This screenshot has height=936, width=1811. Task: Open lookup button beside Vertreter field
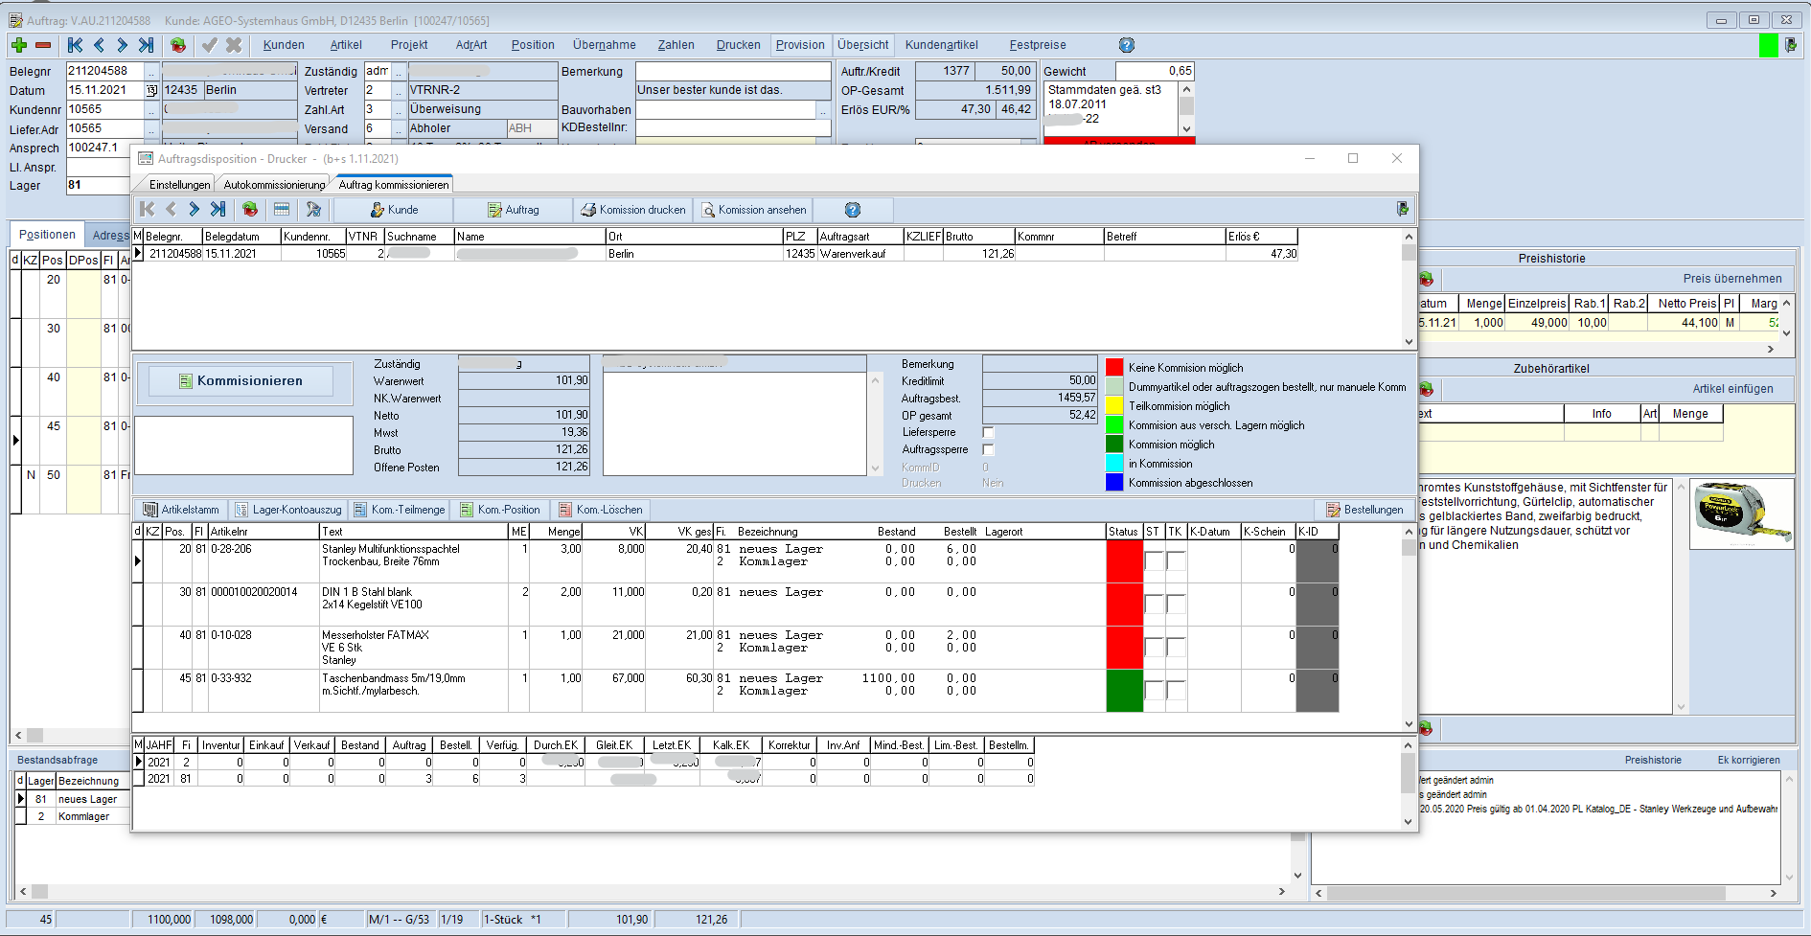(399, 91)
